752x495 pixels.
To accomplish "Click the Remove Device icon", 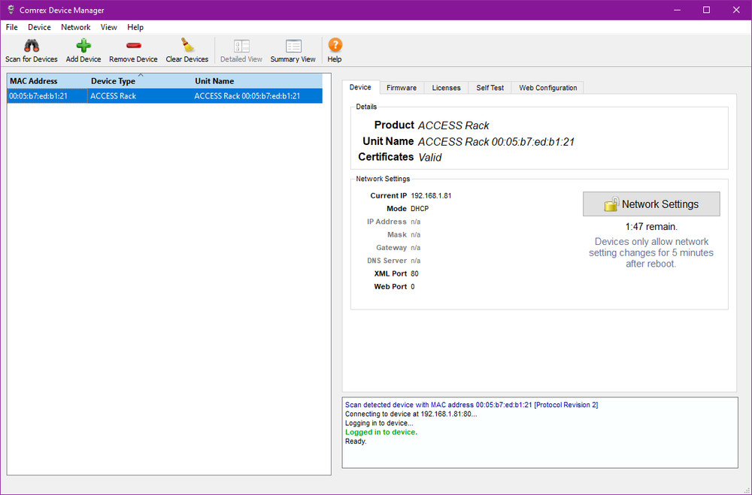I will (133, 45).
